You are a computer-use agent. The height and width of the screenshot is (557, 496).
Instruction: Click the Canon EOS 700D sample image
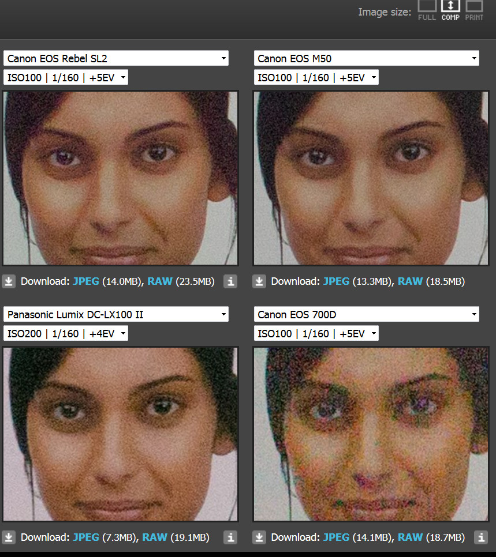click(x=371, y=434)
